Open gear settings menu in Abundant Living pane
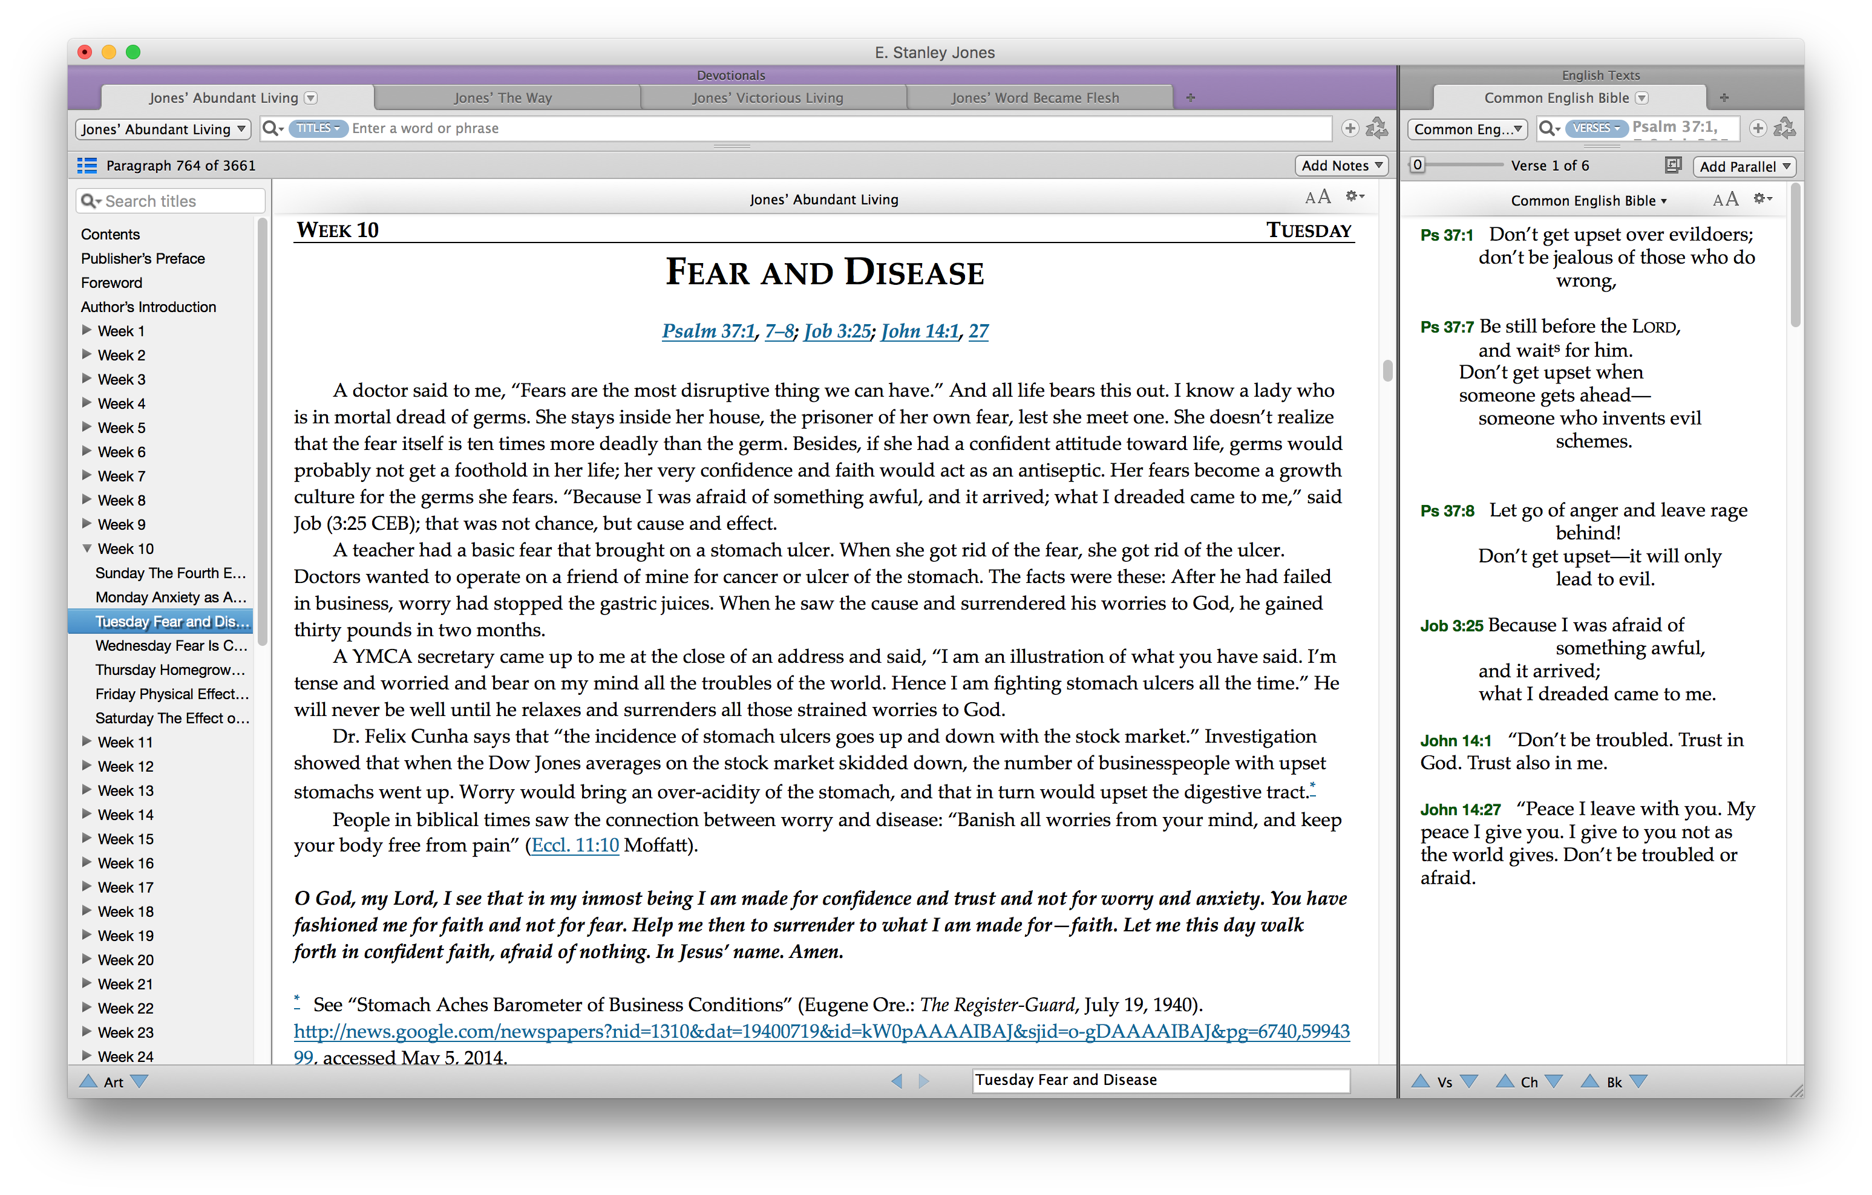 coord(1355,197)
